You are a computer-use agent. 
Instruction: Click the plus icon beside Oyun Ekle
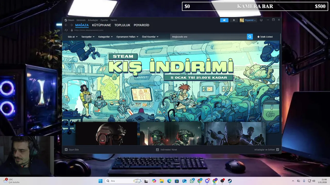[x=66, y=150]
